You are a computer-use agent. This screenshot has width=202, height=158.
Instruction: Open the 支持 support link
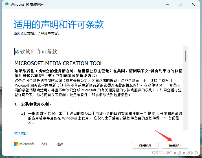point(44,144)
